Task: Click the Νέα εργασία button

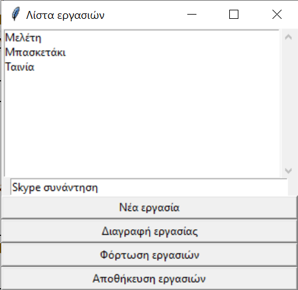Action: click(149, 207)
